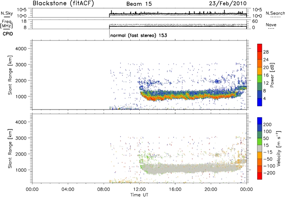Click the red bottom of velocity colorbar

pos(260,176)
